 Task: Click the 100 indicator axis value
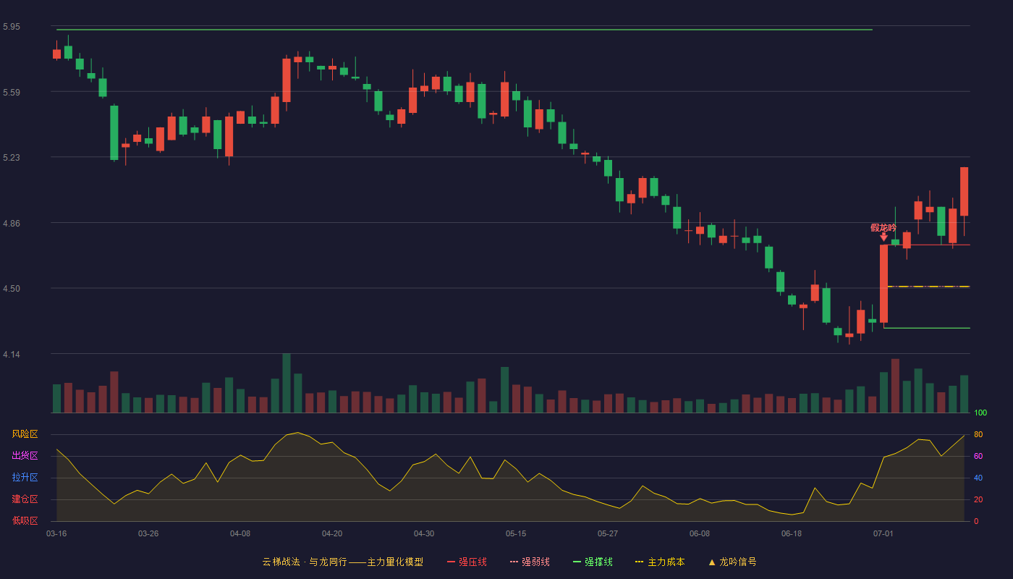pos(980,413)
